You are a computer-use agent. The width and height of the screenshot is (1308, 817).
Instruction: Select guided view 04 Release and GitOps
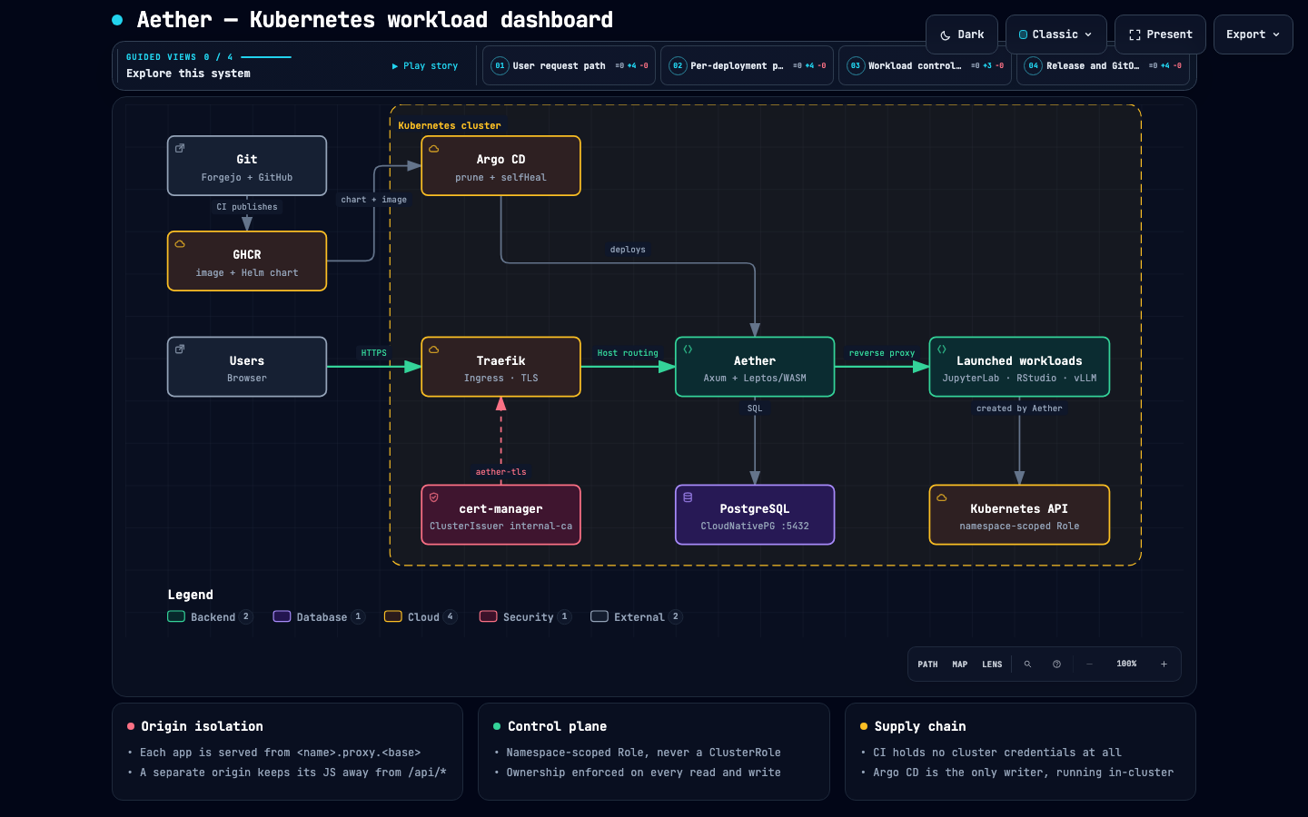[1103, 65]
